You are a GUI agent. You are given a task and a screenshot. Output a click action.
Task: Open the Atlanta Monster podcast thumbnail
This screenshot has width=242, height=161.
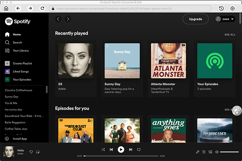point(168,61)
